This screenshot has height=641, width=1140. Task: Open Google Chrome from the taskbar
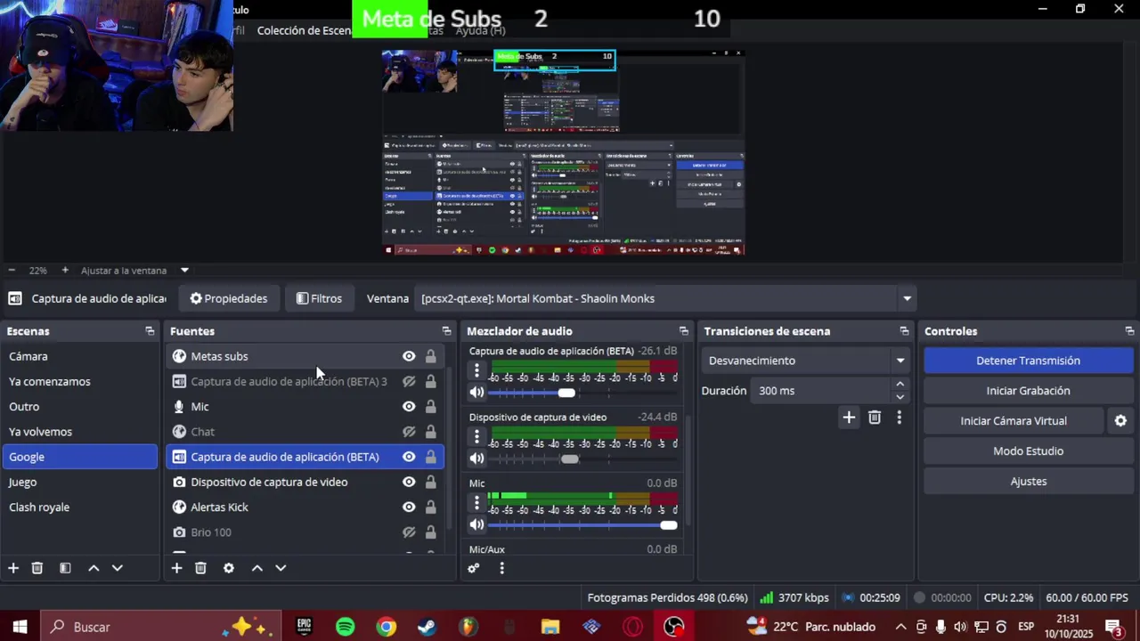click(x=386, y=627)
